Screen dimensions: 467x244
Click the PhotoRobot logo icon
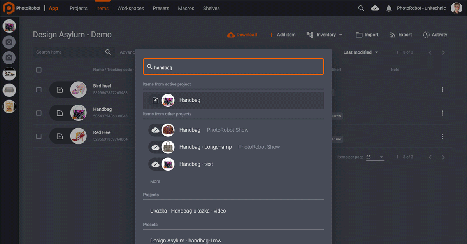[x=9, y=8]
